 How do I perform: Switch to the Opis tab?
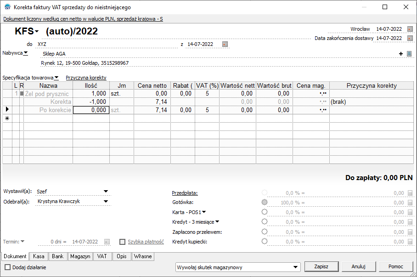tap(122, 256)
